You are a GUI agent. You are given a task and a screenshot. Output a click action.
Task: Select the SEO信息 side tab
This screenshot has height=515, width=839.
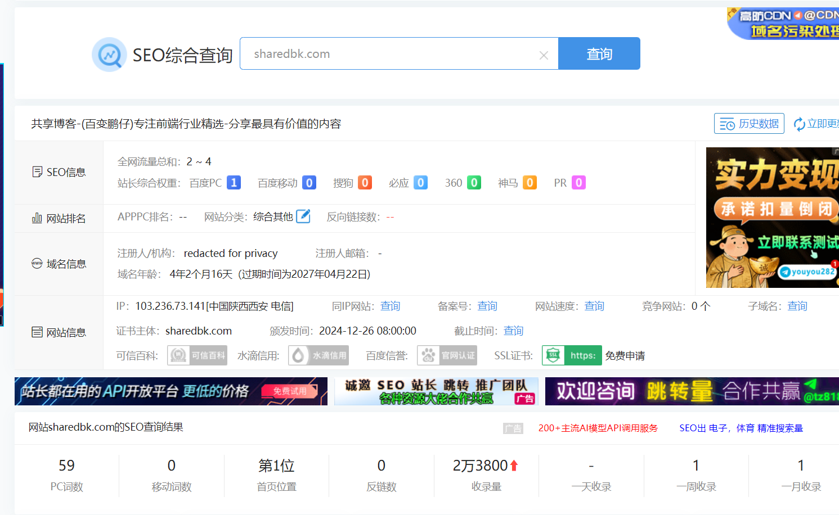pyautogui.click(x=59, y=172)
